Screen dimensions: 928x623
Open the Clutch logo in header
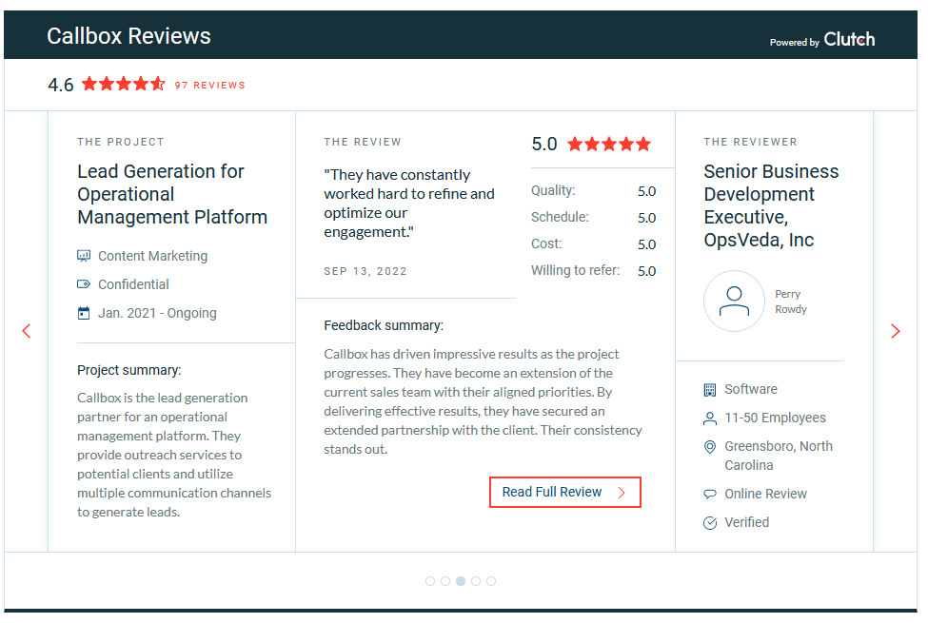tap(849, 39)
